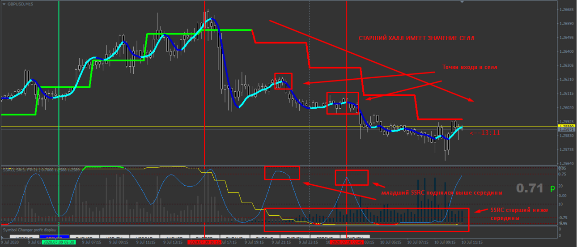Click the 1.26400 level on the price scale

[566, 51]
